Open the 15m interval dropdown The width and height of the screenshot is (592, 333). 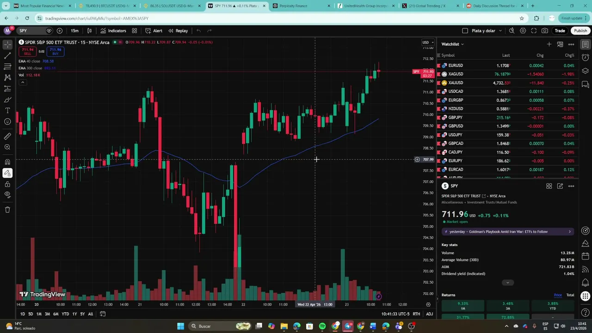coord(74,31)
